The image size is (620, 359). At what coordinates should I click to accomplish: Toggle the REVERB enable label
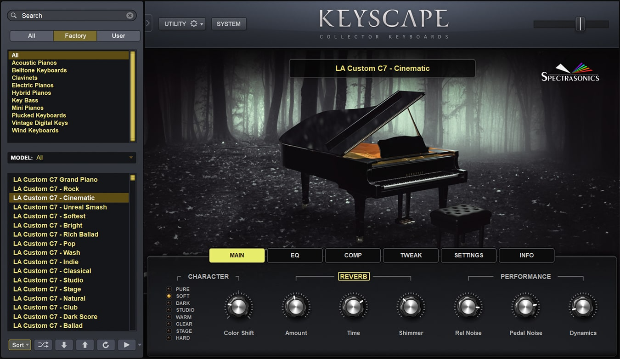[354, 276]
